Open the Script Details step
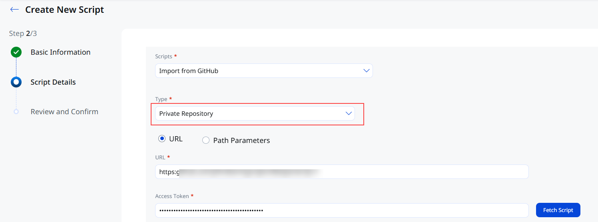This screenshot has height=222, width=598. (53, 82)
